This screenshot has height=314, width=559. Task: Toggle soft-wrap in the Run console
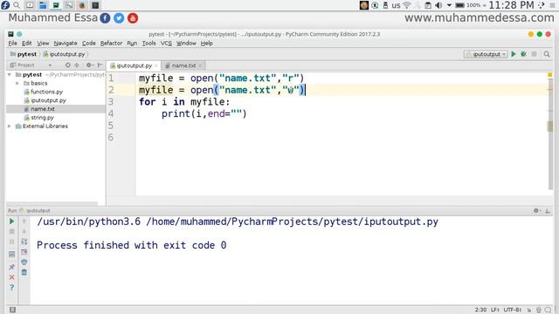click(24, 242)
